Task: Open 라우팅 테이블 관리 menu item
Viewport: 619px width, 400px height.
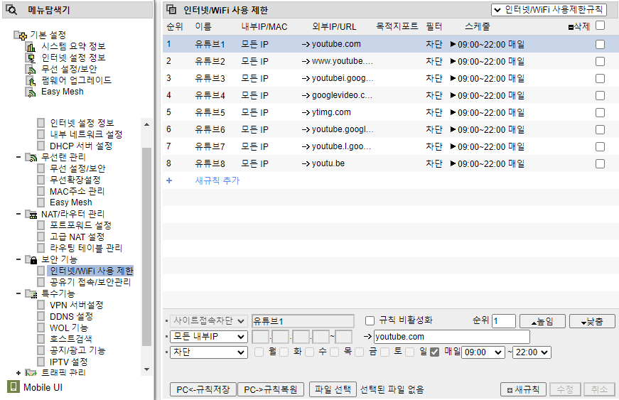Action: 86,248
